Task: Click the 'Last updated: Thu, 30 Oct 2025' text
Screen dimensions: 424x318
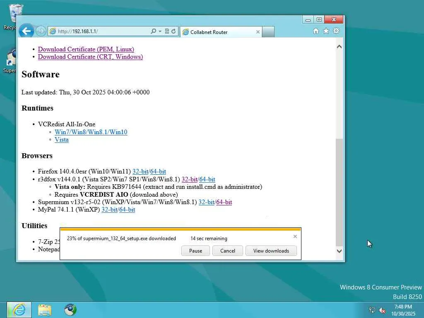Action: [x=85, y=92]
